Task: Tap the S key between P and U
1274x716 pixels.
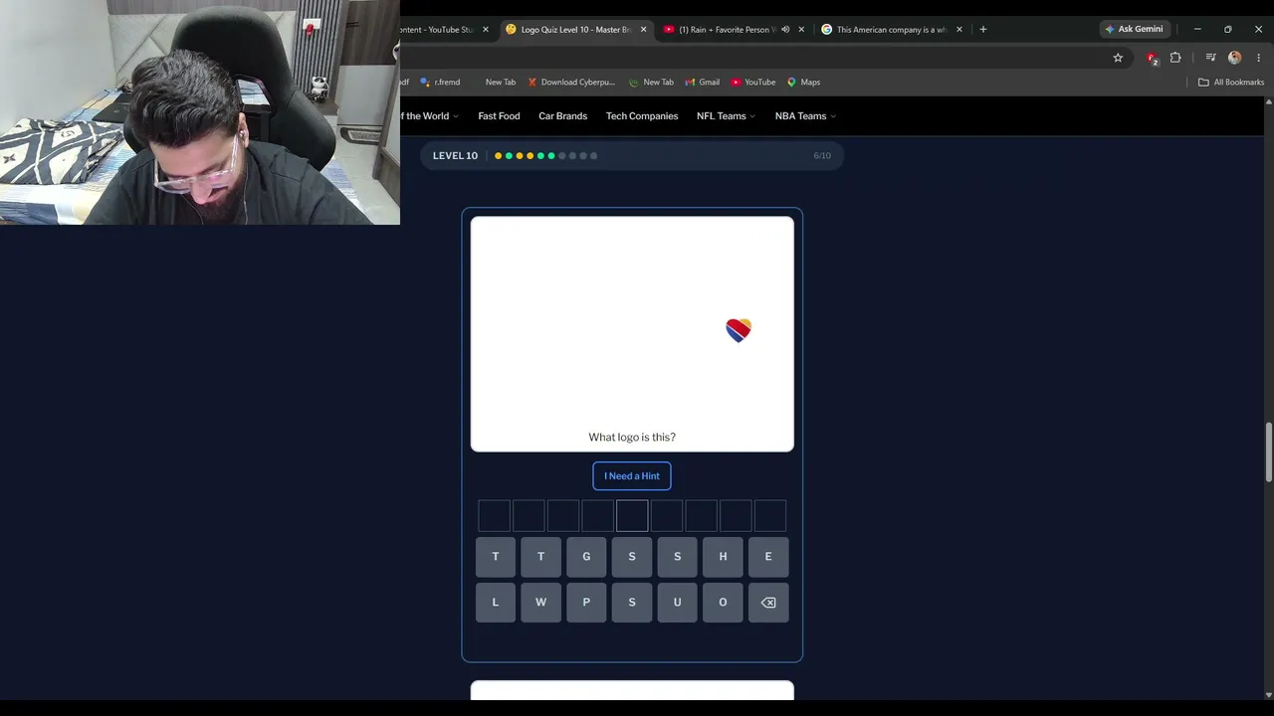Action: (632, 603)
